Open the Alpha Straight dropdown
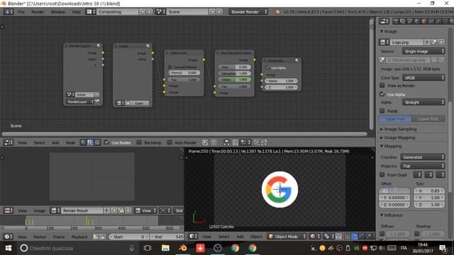454x255 pixels. coord(423,102)
